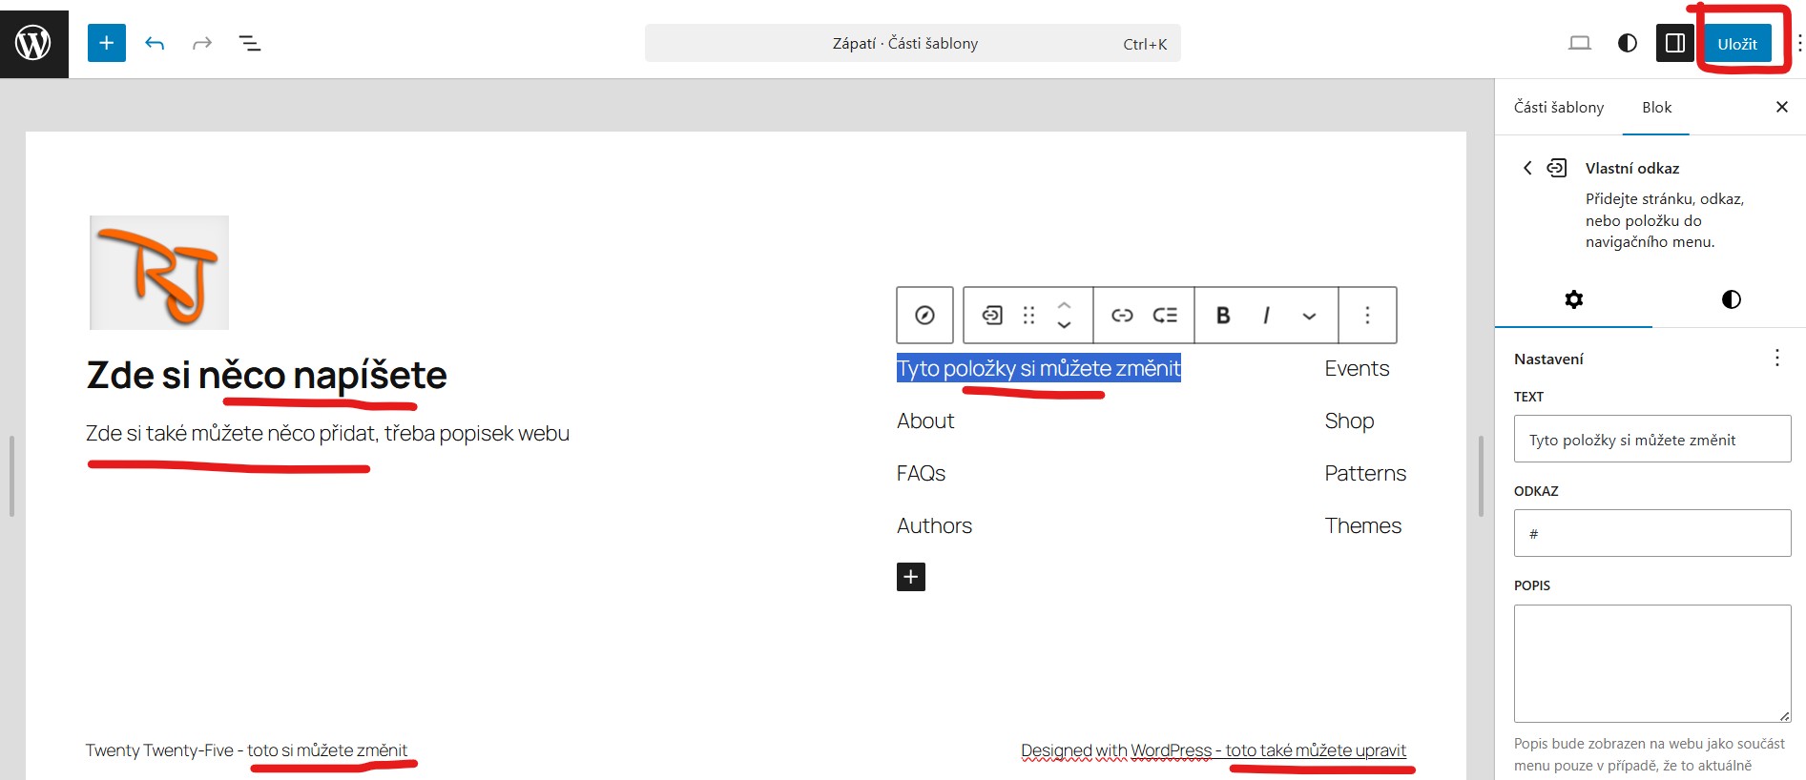Move block up with the arrow
Image resolution: width=1806 pixels, height=780 pixels.
pos(1065,306)
